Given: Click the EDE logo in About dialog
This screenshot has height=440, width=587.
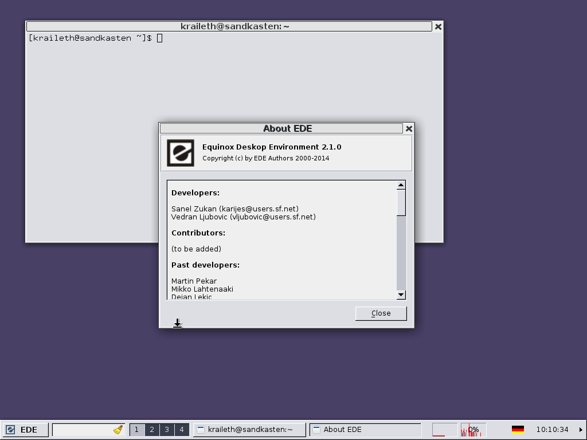Looking at the screenshot, I should pyautogui.click(x=180, y=153).
